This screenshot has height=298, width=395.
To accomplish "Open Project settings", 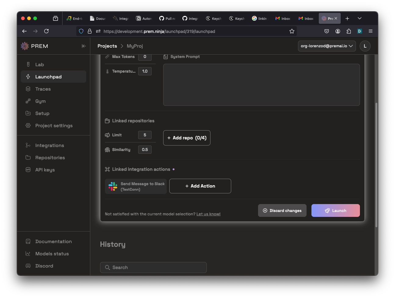I will coord(53,125).
